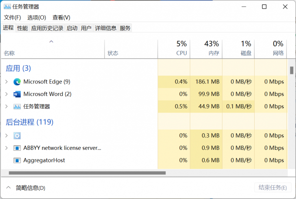Switch to the 启动 tab
The width and height of the screenshot is (296, 199).
click(x=72, y=28)
